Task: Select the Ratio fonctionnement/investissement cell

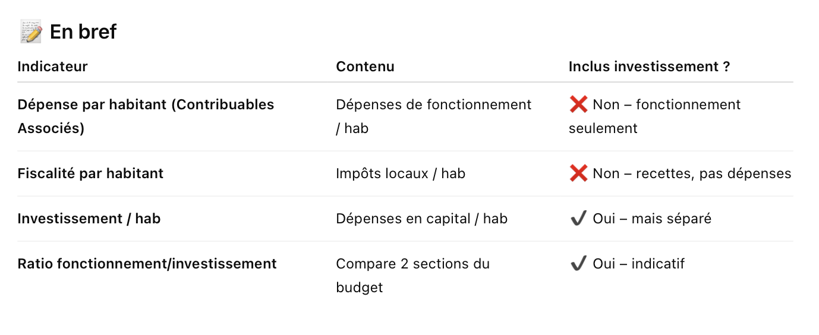Action: (147, 264)
